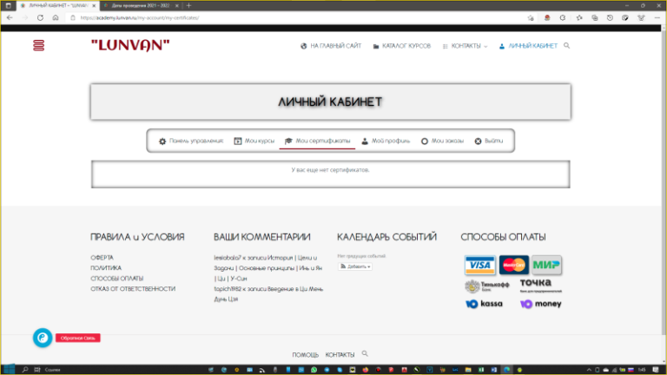Open the Мой профиль tab

(x=386, y=141)
